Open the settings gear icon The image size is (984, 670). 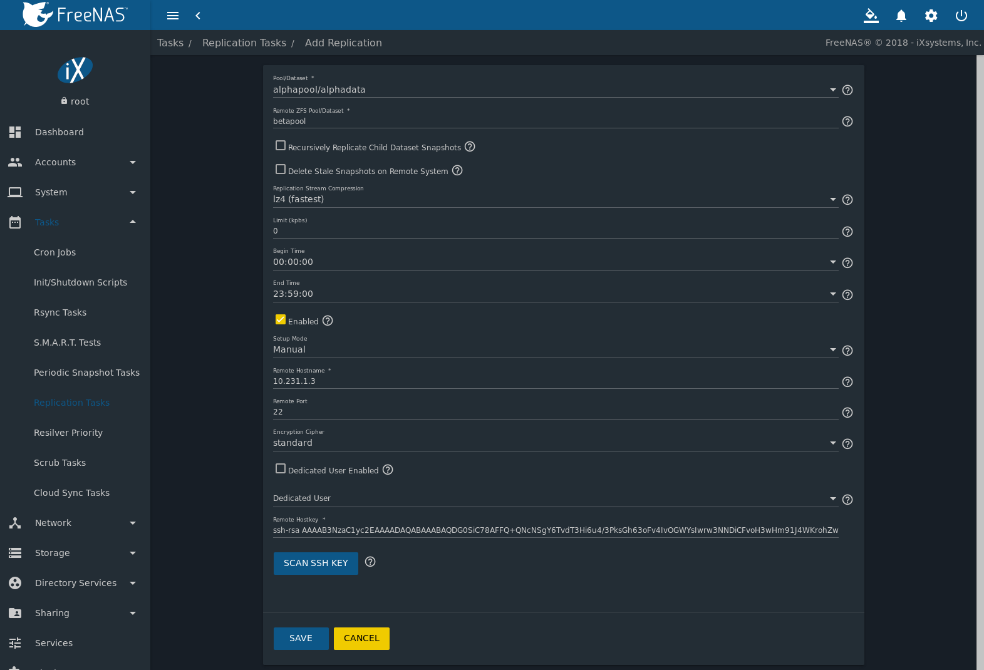931,16
